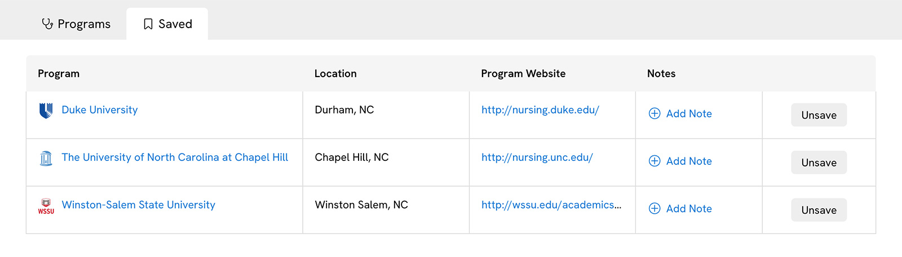902x257 pixels.
Task: Click the plus icon in Duke's Notes cell
Action: pos(655,114)
